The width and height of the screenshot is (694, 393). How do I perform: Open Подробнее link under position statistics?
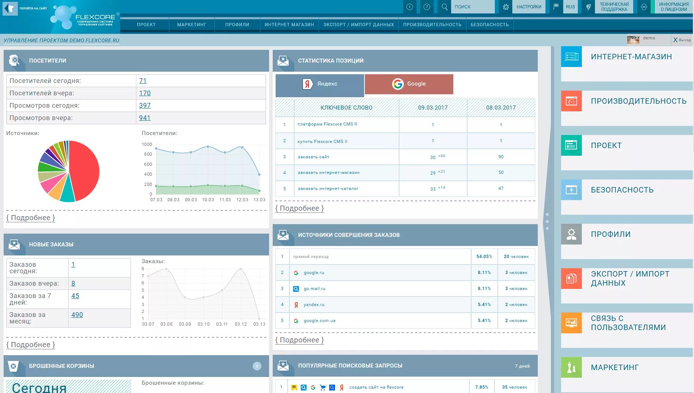click(300, 208)
